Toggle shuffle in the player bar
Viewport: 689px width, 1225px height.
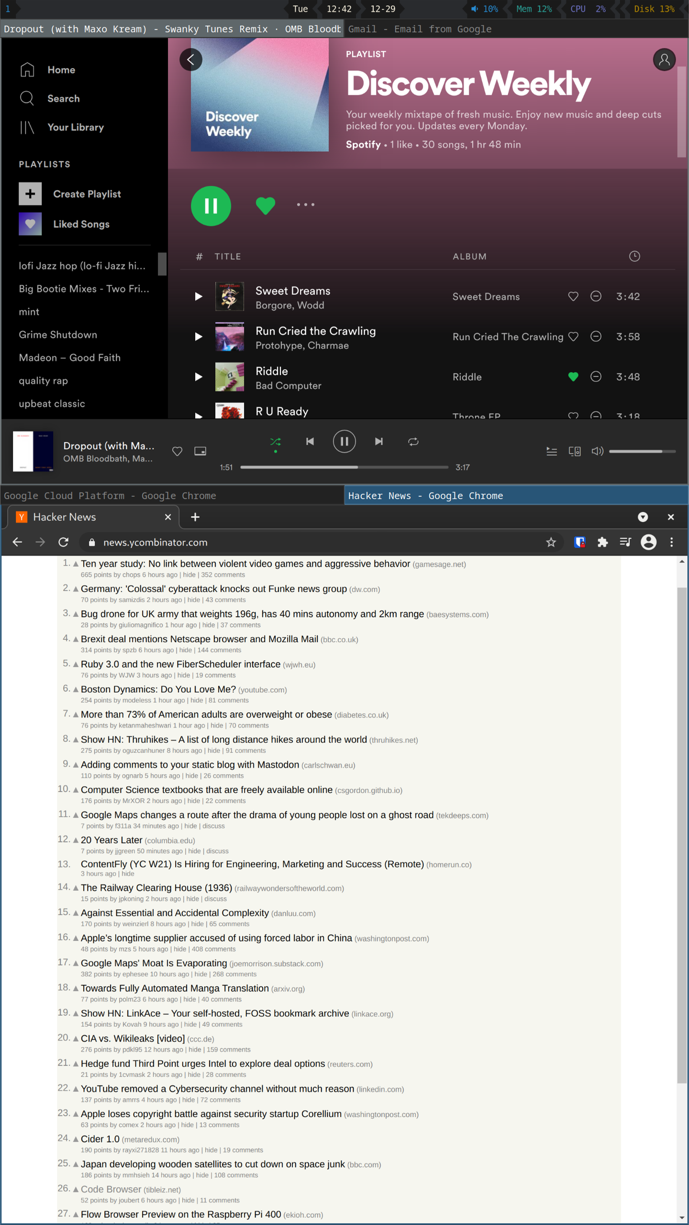[x=276, y=442]
